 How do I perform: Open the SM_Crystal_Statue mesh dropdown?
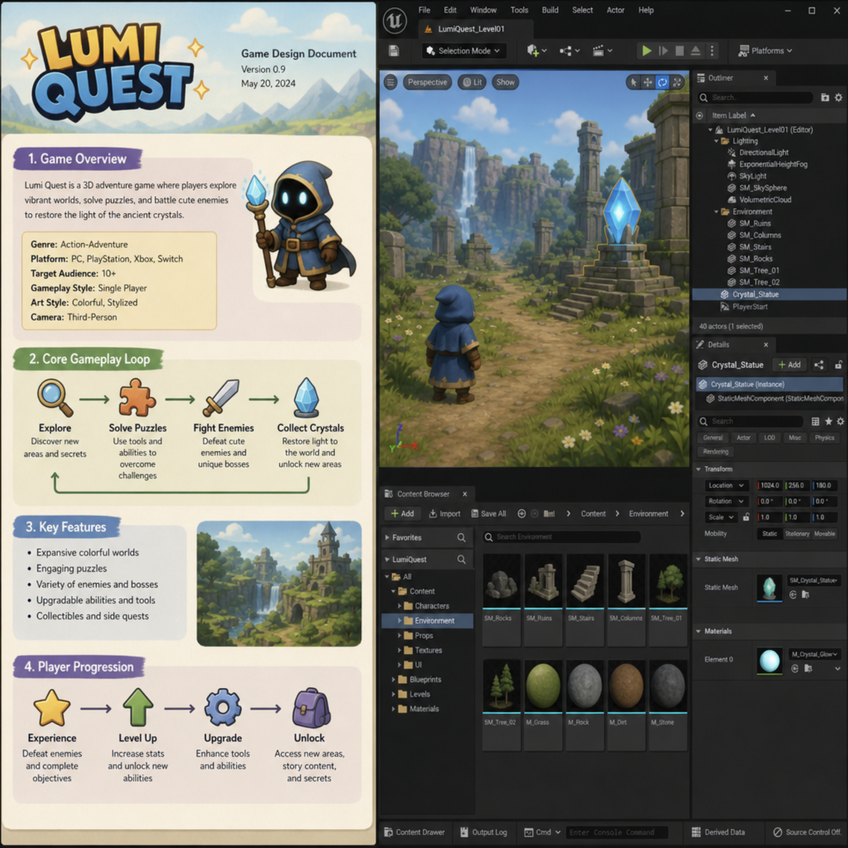(814, 580)
